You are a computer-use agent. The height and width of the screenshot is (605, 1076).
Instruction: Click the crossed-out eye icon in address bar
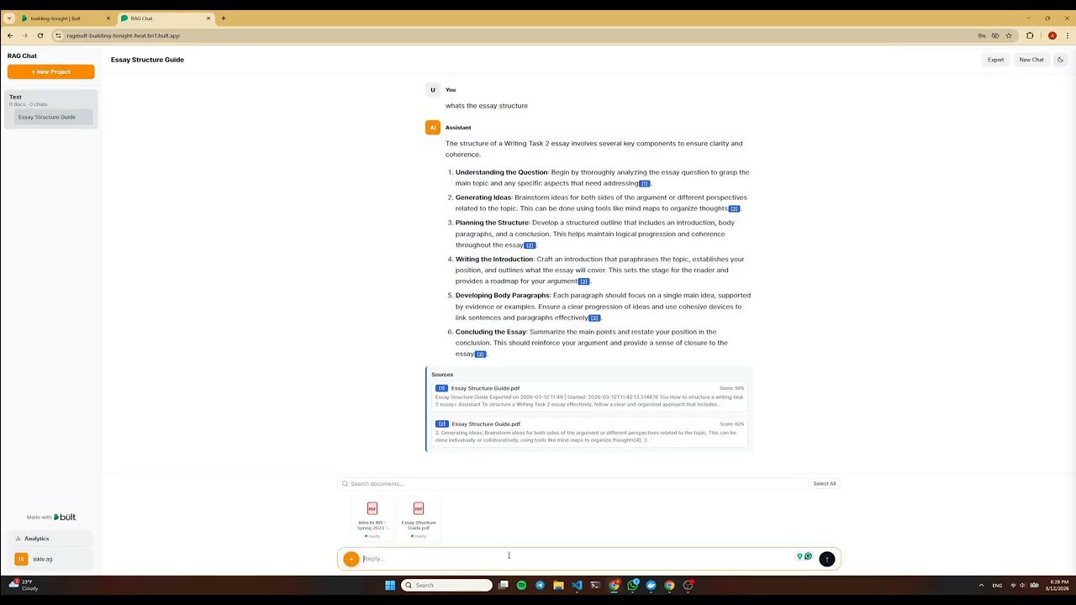tap(995, 35)
